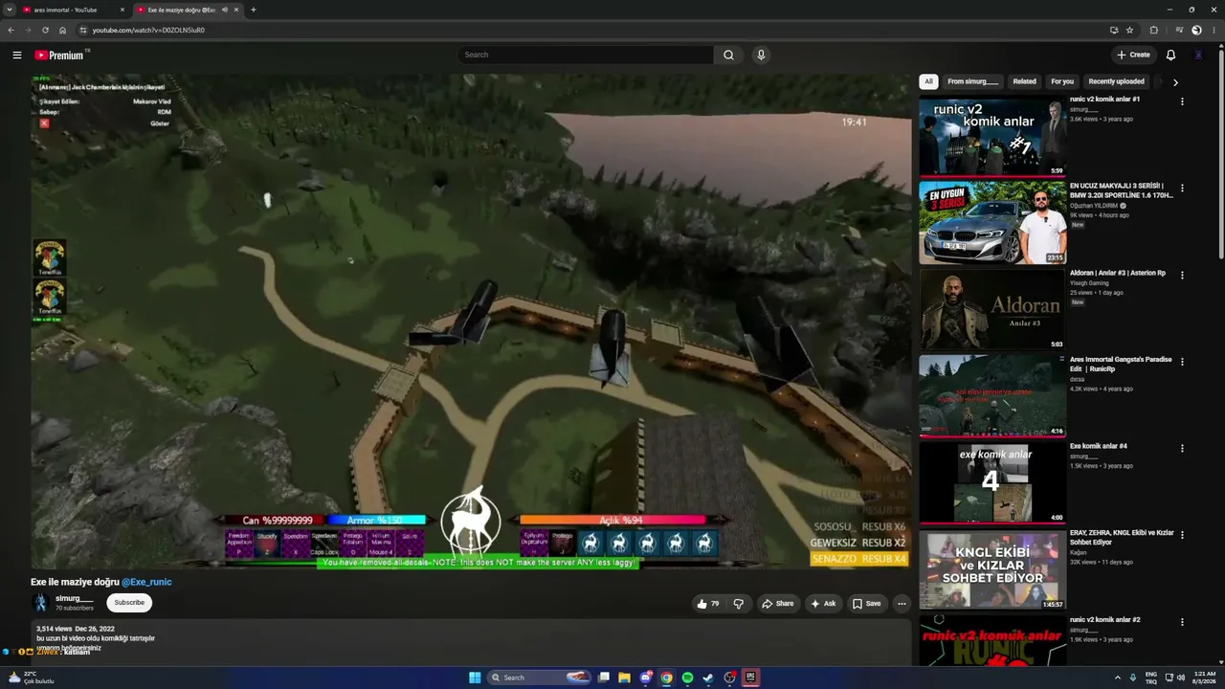Open the Aldoran Anılar #3 thumbnail

point(992,309)
